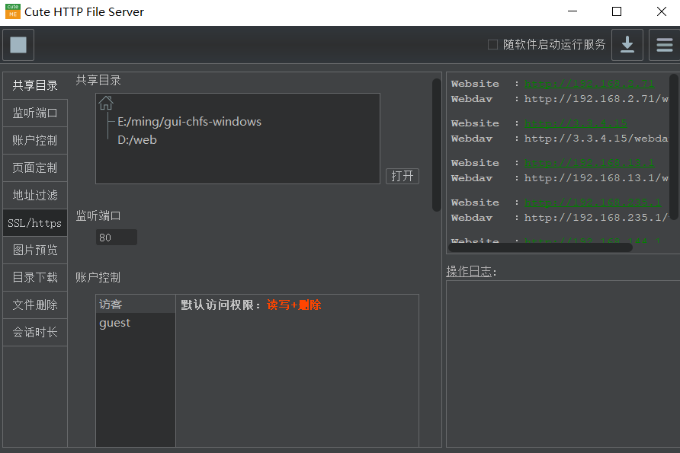Open the http://192.168.235.1 website link
The image size is (680, 453).
click(x=592, y=203)
